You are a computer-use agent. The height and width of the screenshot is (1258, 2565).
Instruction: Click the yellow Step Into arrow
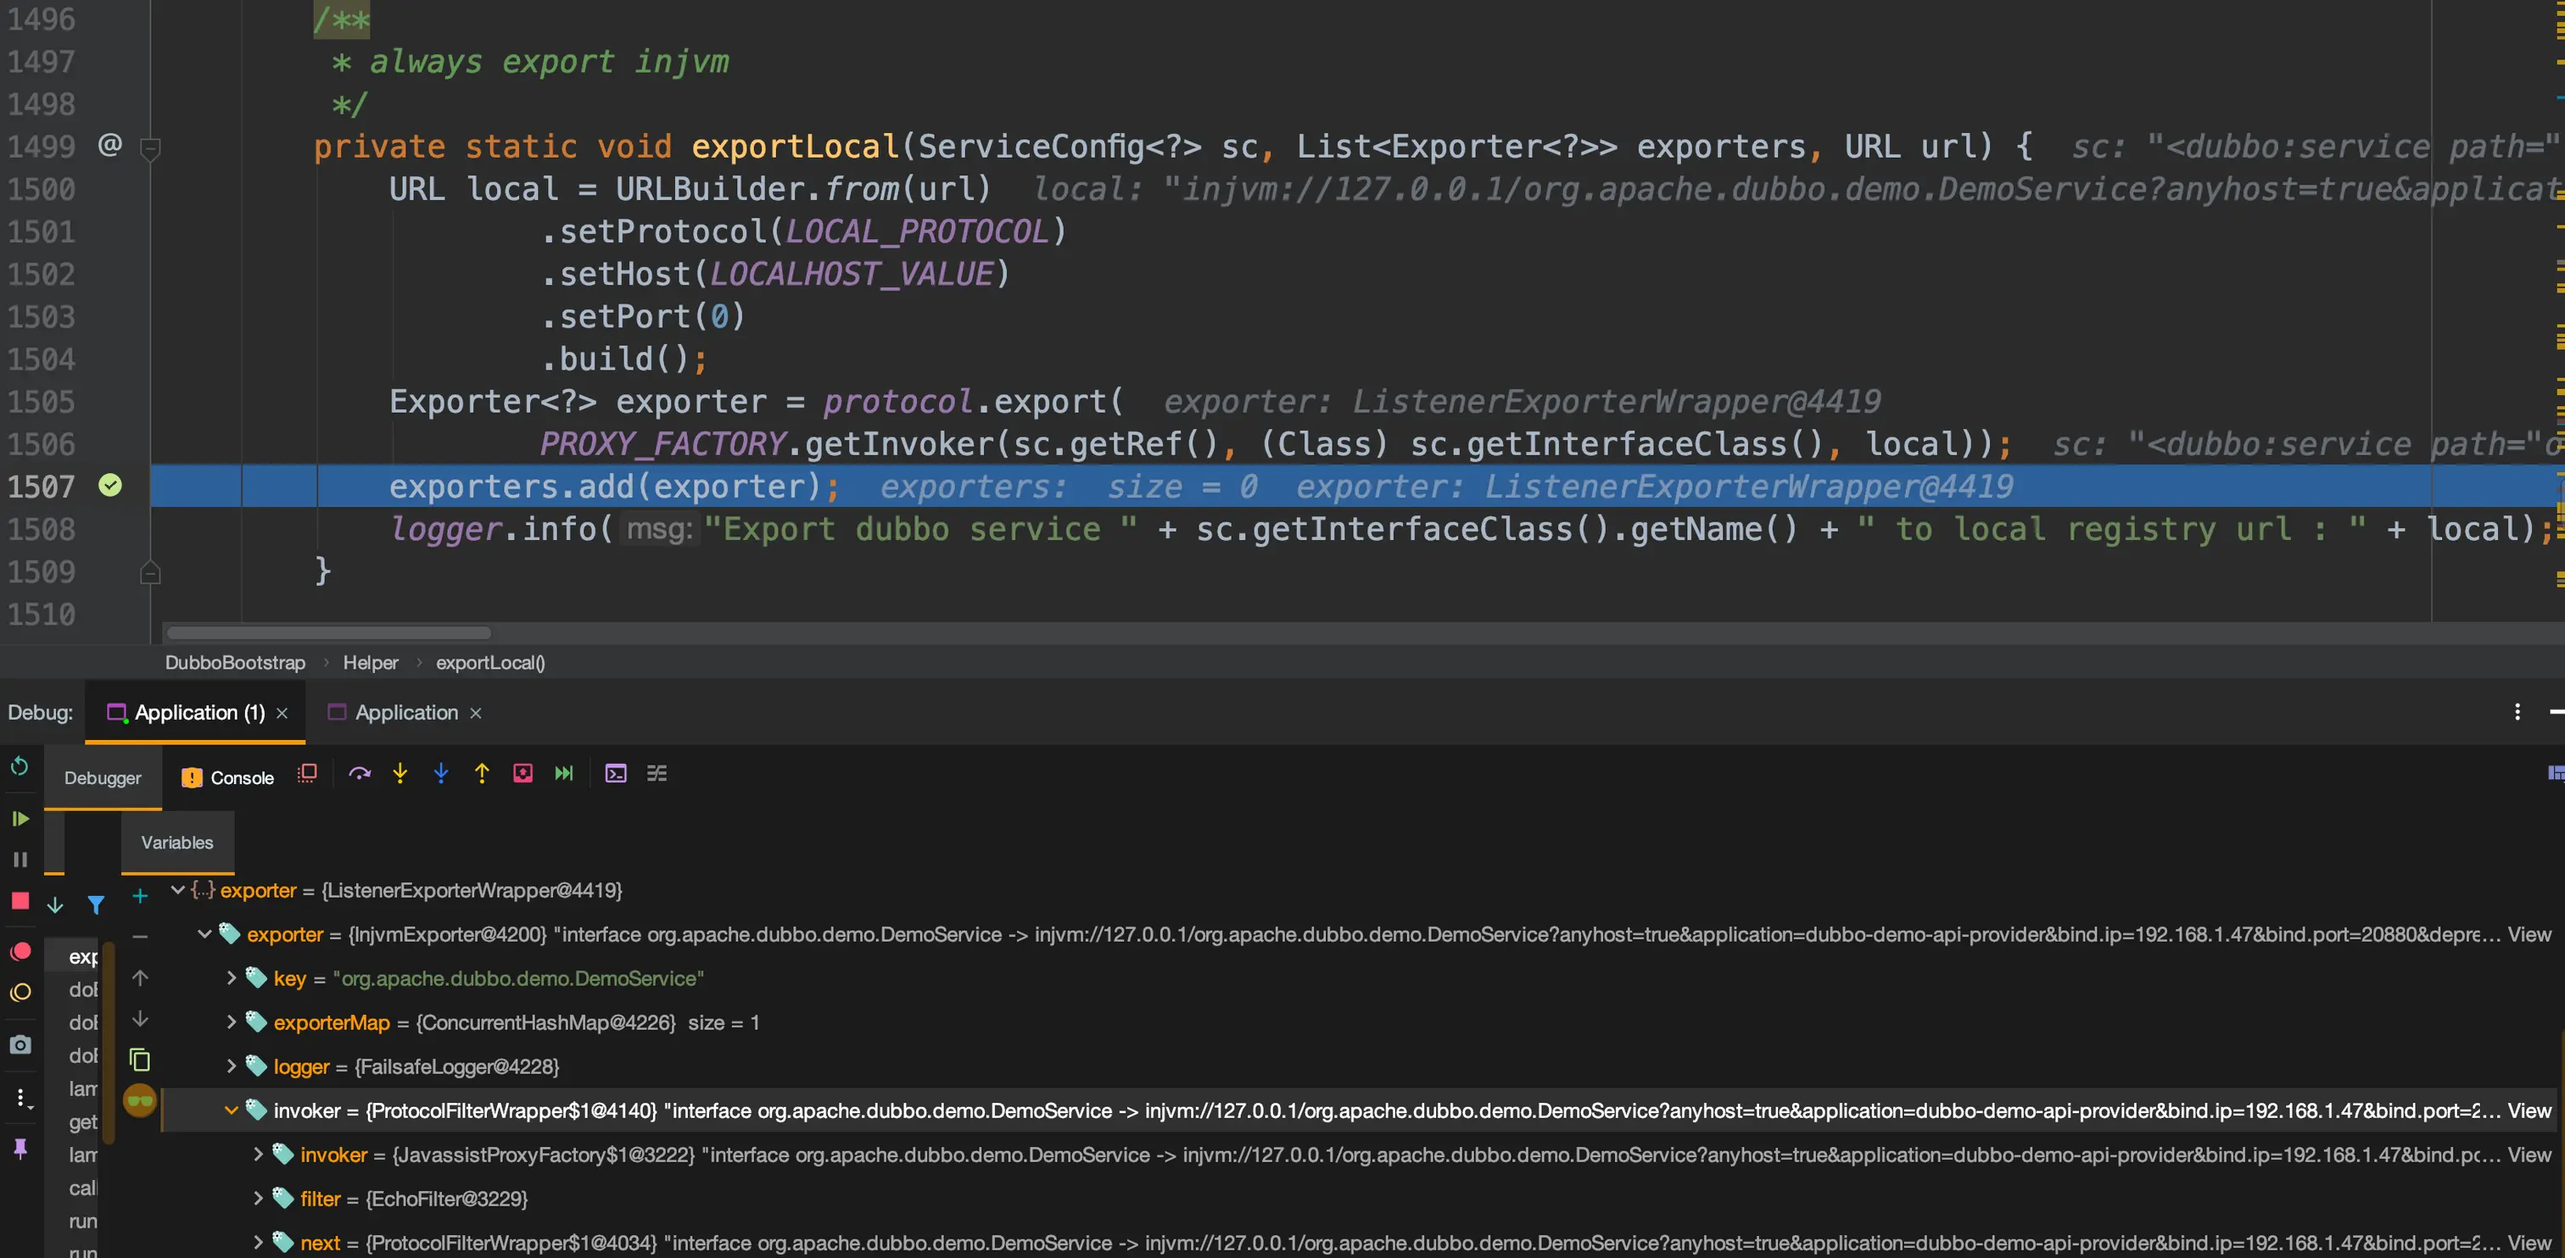click(x=400, y=773)
